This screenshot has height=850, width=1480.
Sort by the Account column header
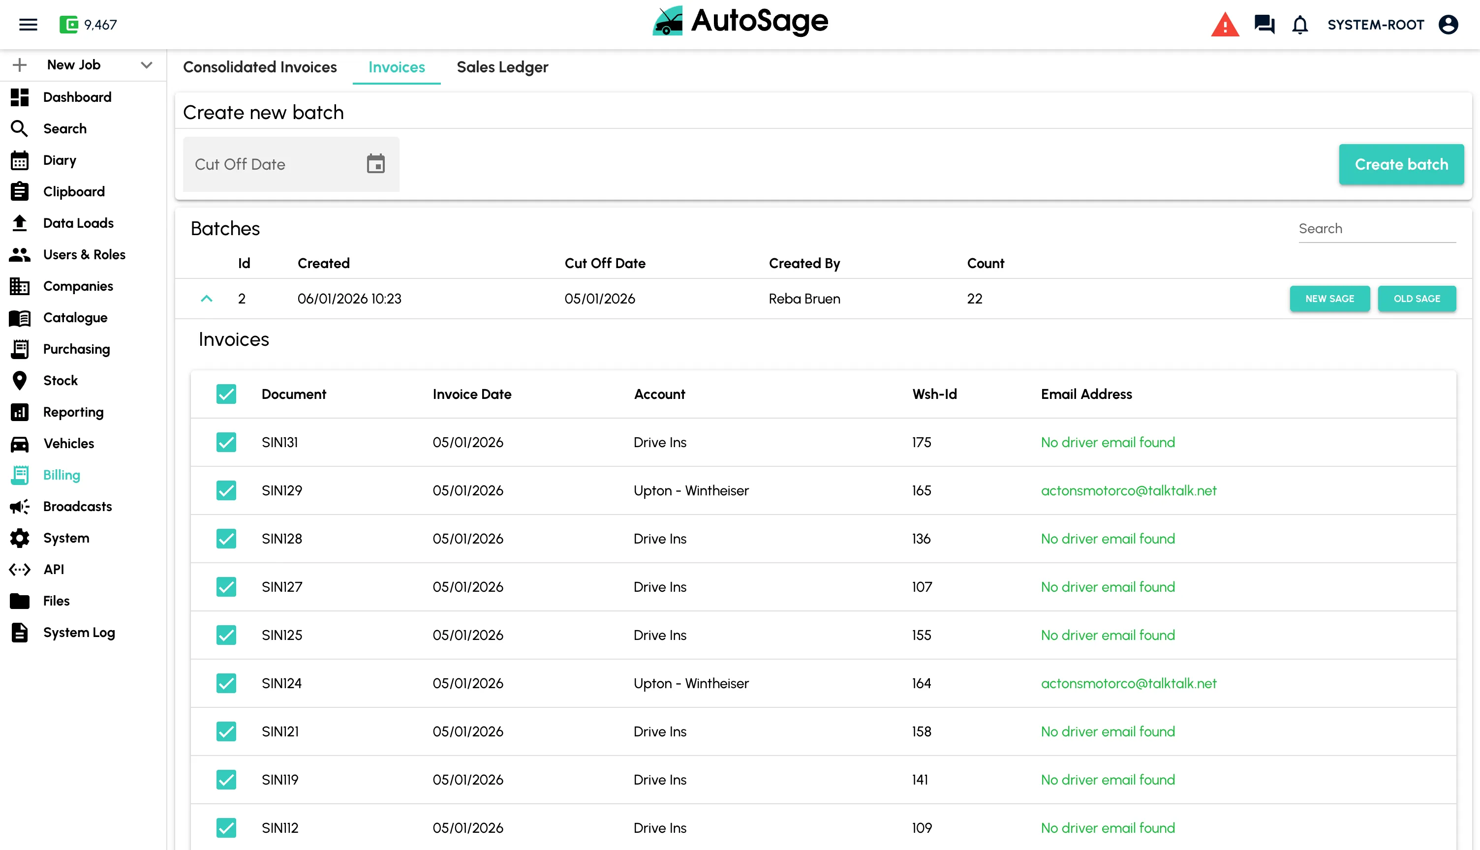coord(659,394)
